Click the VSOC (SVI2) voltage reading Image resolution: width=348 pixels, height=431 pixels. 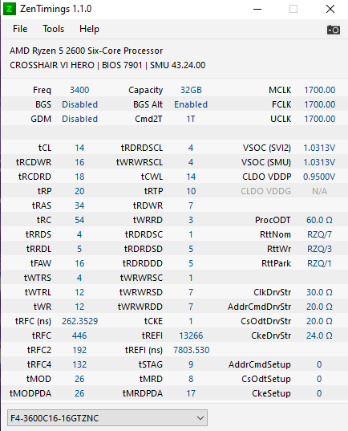click(319, 148)
